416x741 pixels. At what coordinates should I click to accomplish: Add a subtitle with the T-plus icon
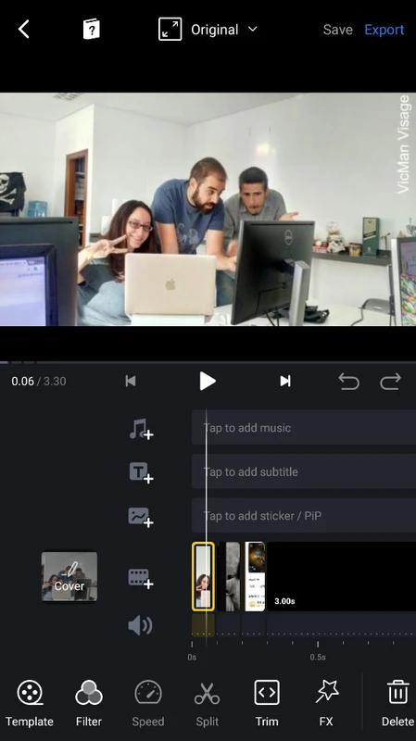tap(141, 472)
